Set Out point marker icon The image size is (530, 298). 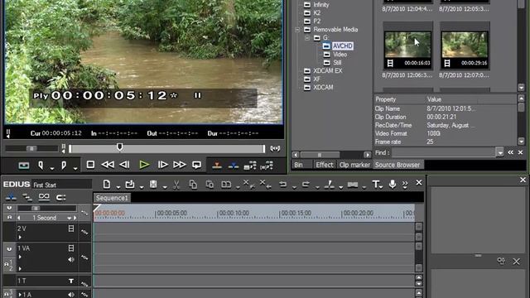(64, 166)
